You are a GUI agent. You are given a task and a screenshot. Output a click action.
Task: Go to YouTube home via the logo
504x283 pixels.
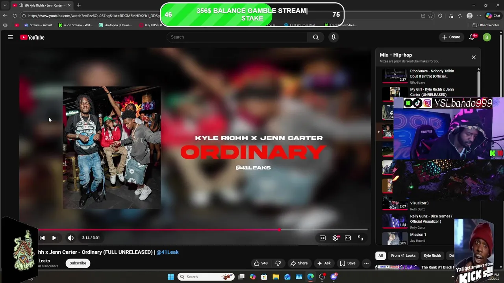[32, 37]
